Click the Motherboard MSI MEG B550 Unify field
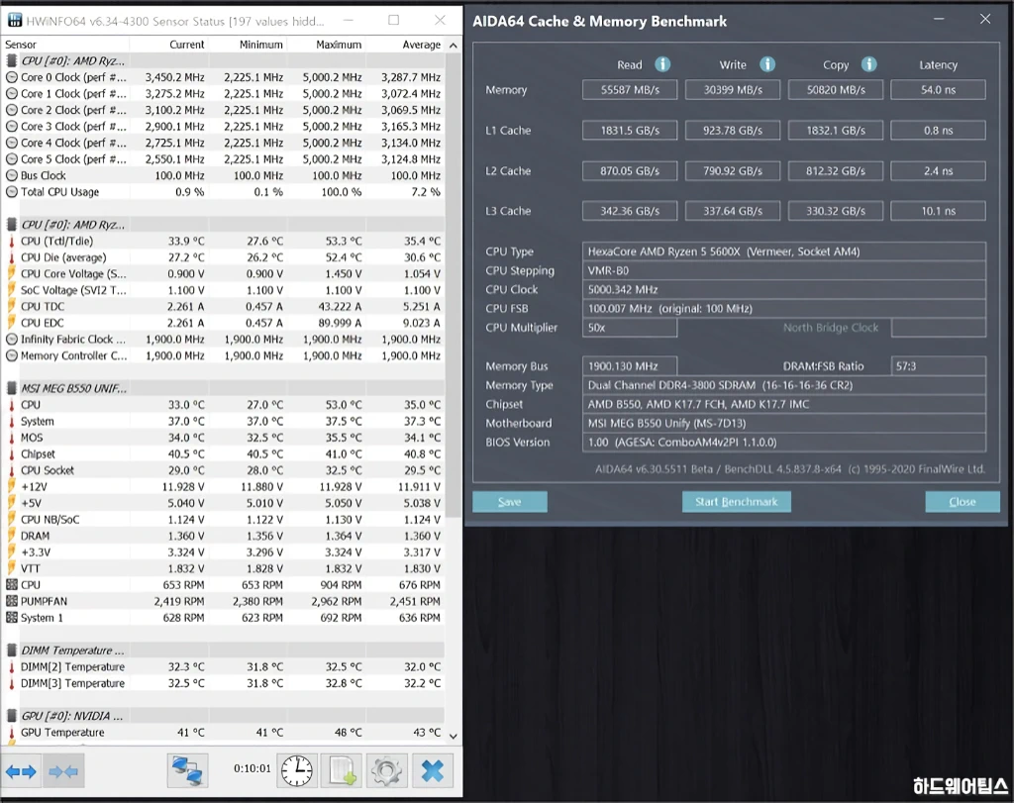1014x803 pixels. coord(784,423)
